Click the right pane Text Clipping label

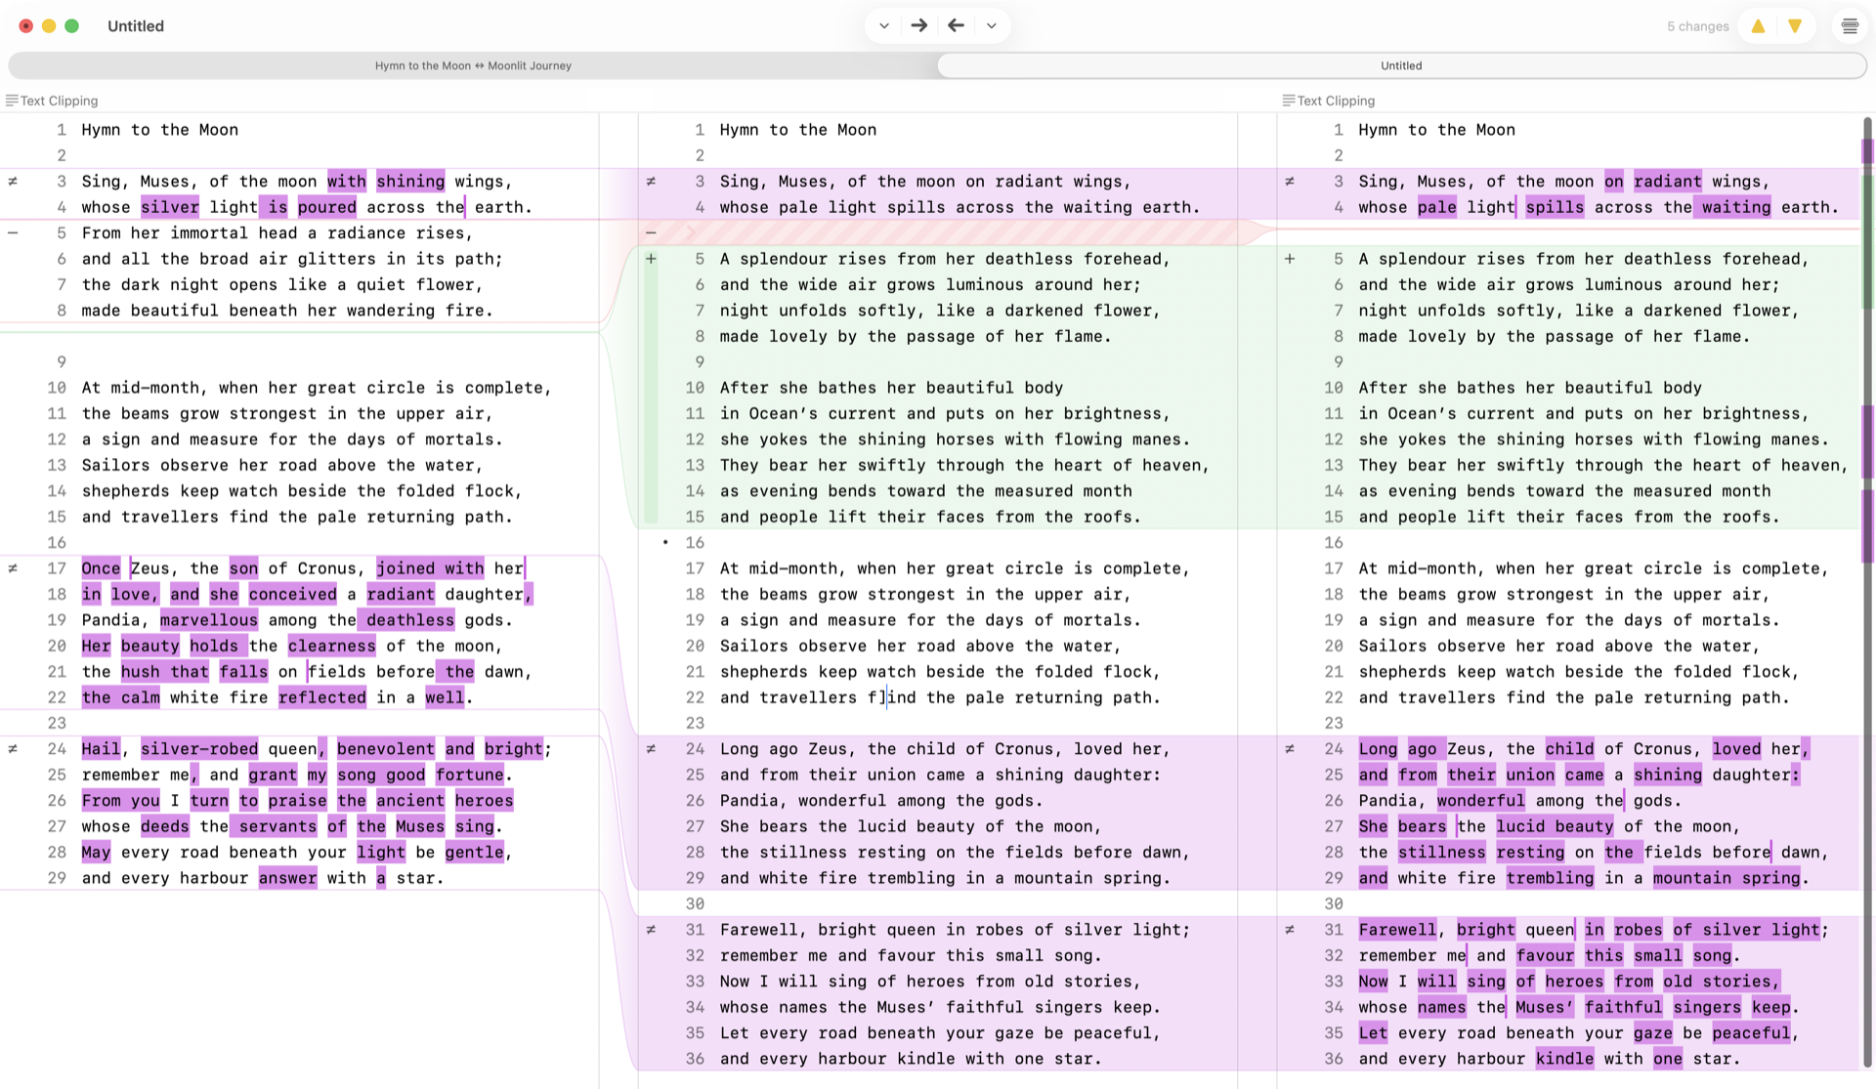[1336, 101]
